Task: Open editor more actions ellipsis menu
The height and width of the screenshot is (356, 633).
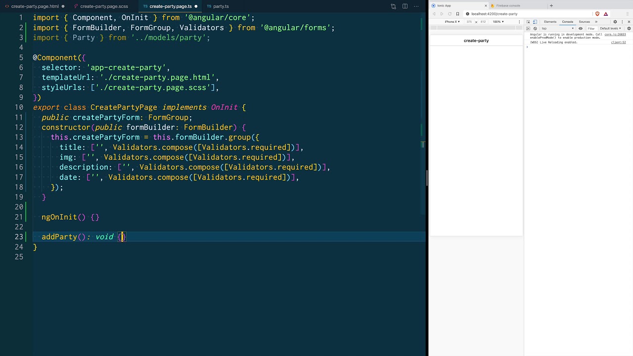Action: 416,6
